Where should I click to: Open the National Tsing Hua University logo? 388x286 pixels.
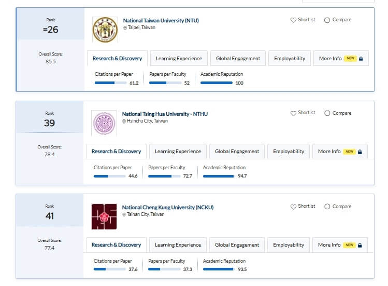[104, 123]
